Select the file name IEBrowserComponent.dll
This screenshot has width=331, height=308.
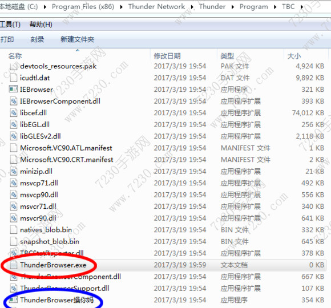coord(60,102)
